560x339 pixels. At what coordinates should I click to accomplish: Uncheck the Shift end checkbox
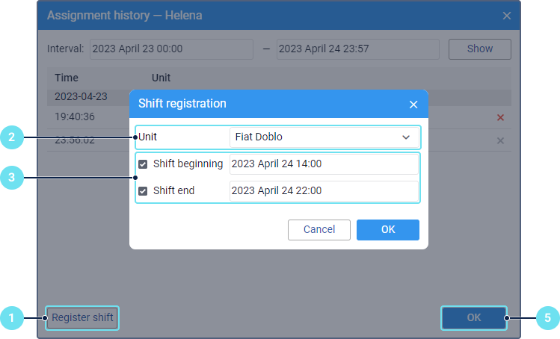pos(143,191)
